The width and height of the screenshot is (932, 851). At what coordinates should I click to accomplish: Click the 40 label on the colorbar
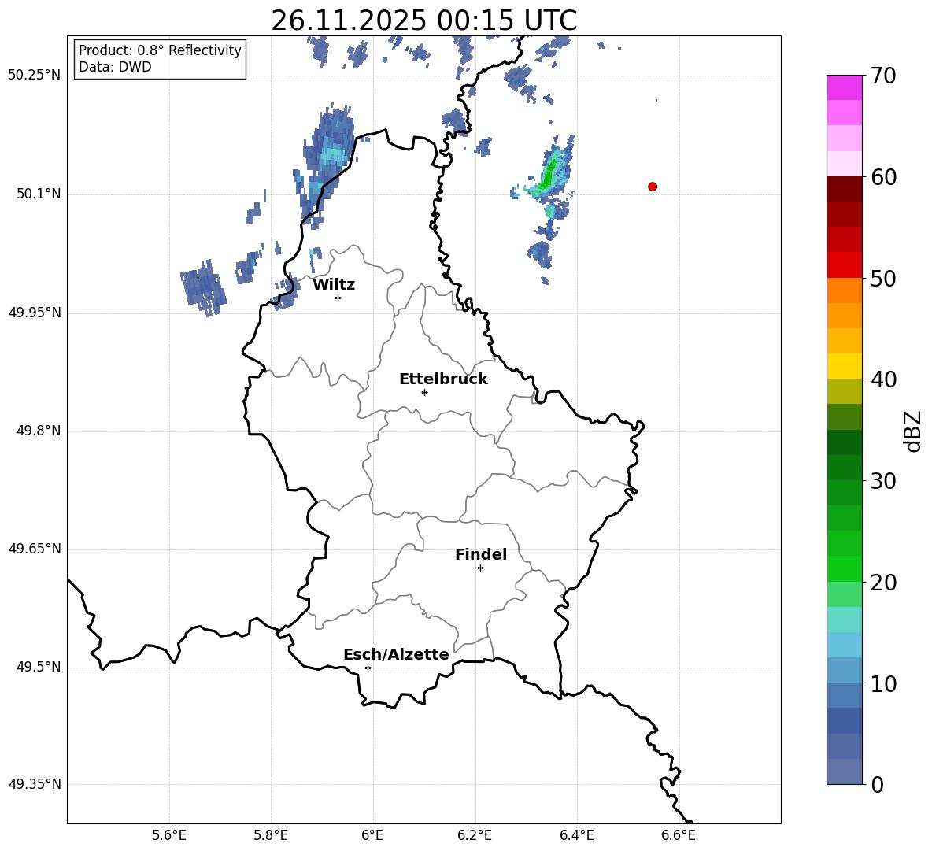click(x=883, y=379)
